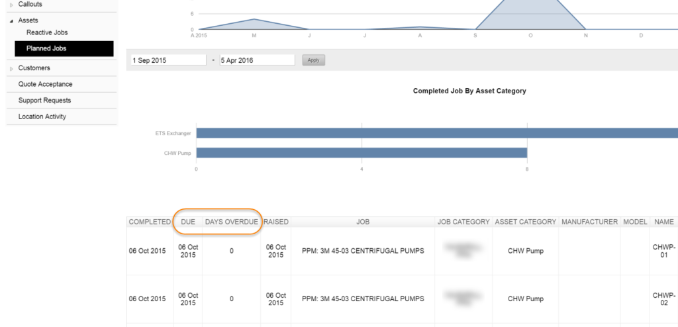Sort by Days Overdue column header
Image resolution: width=678 pixels, height=327 pixels.
[231, 222]
